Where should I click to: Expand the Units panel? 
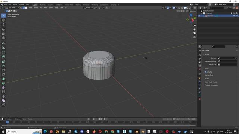207,68
